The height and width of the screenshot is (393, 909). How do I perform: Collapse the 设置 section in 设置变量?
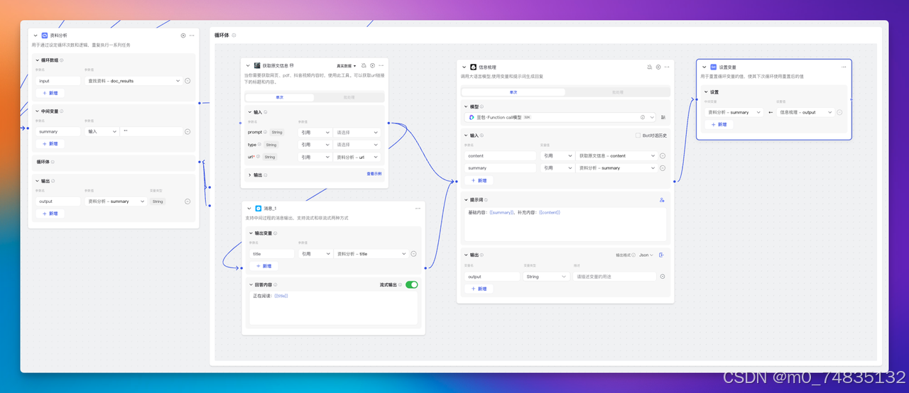point(706,92)
